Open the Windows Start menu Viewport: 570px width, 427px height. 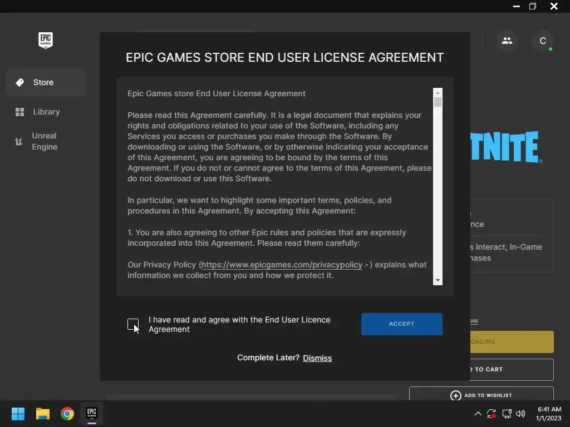point(18,414)
